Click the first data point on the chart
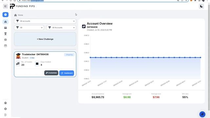This screenshot has width=210, height=118. [91, 58]
